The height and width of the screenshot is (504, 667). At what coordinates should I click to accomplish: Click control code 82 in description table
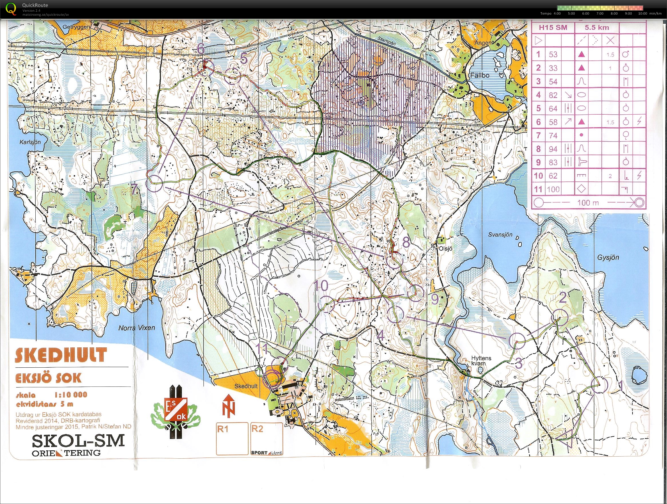[553, 95]
